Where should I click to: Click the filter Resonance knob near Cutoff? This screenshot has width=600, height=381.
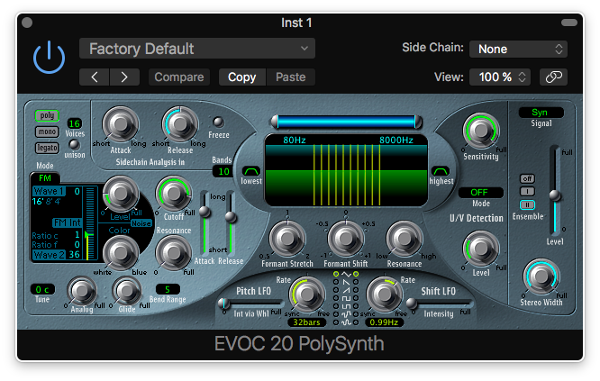[x=174, y=252]
